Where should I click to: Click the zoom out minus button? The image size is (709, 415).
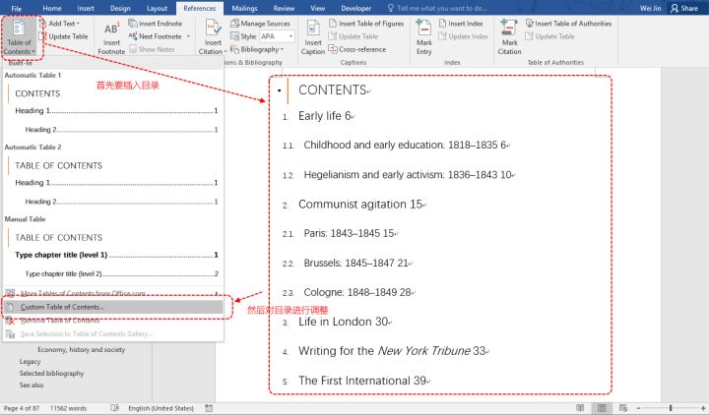(638, 408)
